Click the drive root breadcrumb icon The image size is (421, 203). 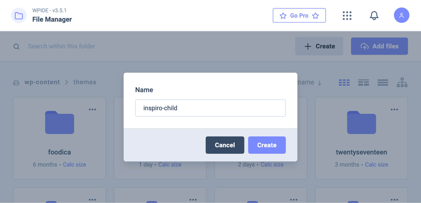[x=16, y=83]
